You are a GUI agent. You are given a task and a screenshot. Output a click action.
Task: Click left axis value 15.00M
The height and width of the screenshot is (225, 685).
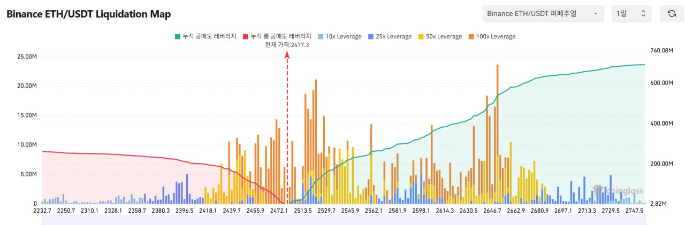(x=27, y=115)
